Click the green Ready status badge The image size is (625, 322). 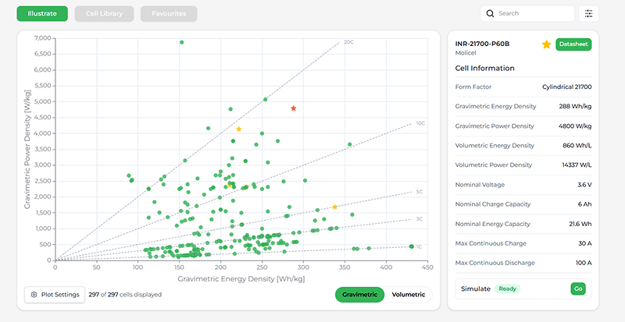click(x=507, y=288)
